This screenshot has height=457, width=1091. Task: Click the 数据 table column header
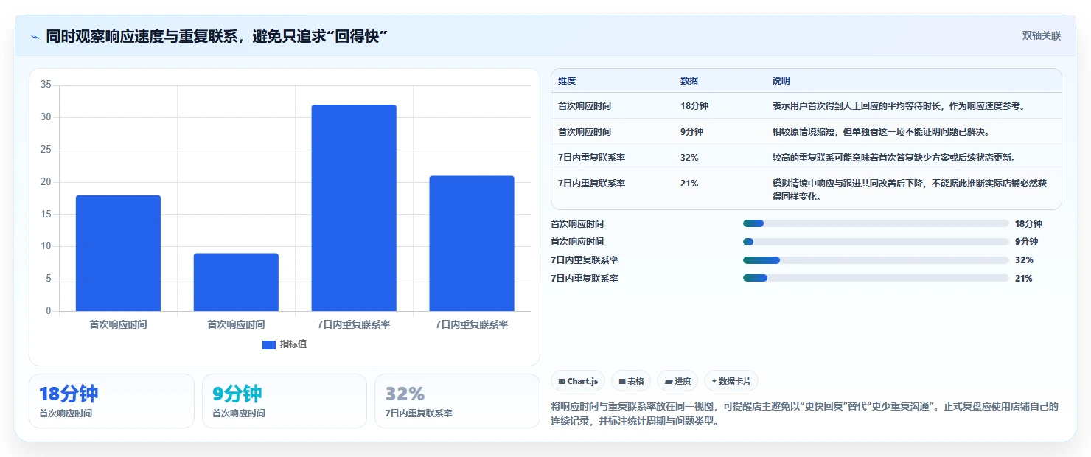tap(689, 80)
